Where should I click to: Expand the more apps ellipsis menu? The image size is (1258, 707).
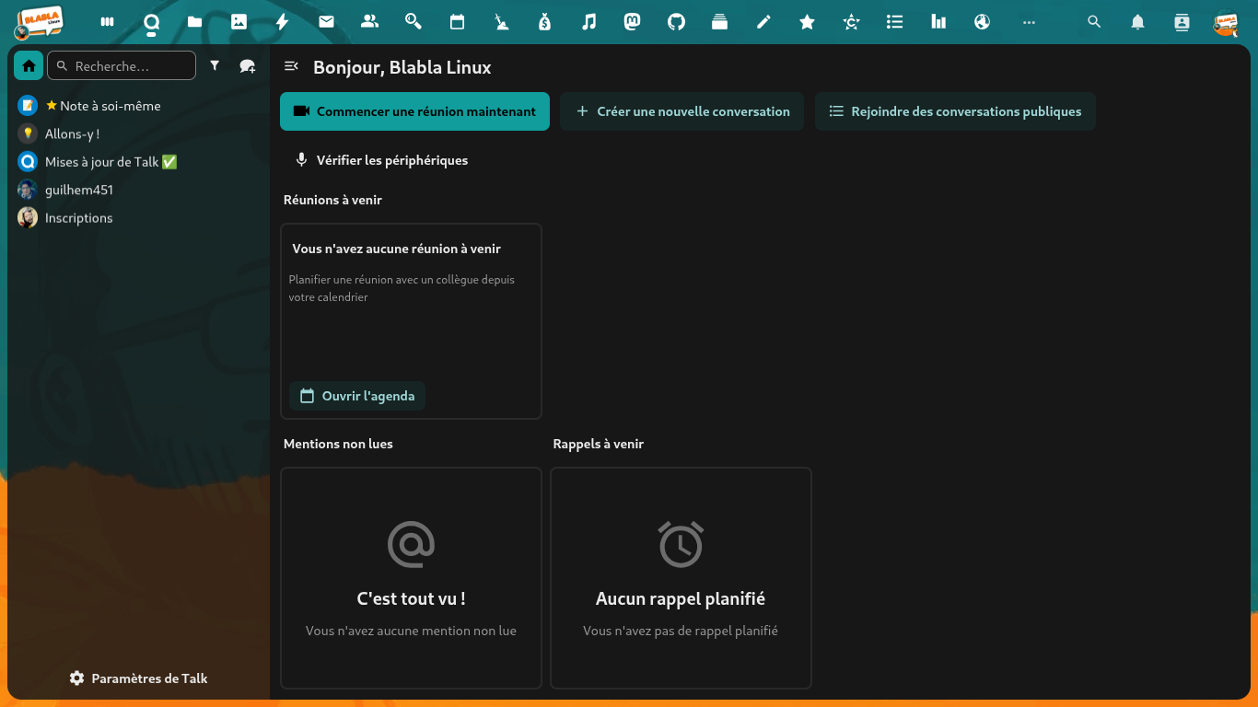point(1029,22)
